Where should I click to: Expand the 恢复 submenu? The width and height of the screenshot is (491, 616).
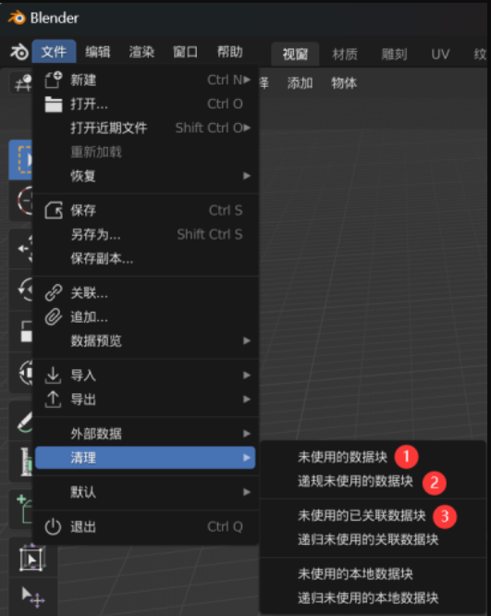(145, 176)
